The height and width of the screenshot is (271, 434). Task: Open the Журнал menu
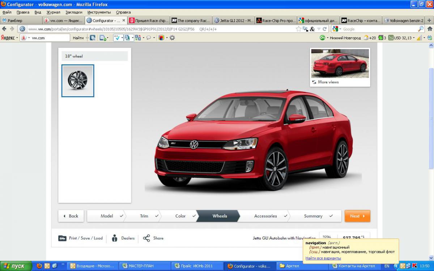pos(54,12)
